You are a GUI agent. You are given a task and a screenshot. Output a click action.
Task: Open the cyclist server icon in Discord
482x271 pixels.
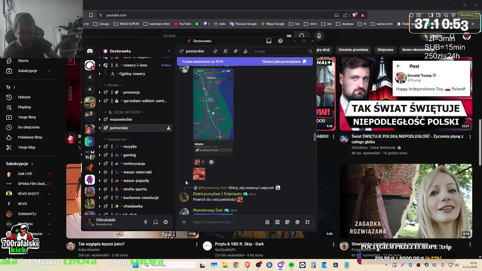click(90, 167)
